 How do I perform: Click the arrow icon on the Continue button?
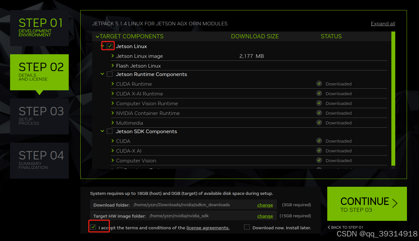(395, 203)
